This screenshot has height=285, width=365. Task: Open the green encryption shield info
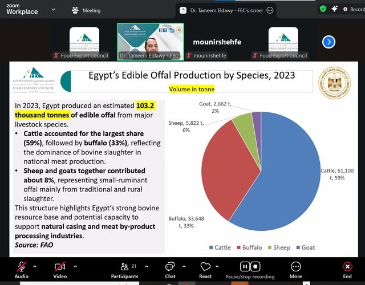point(323,9)
